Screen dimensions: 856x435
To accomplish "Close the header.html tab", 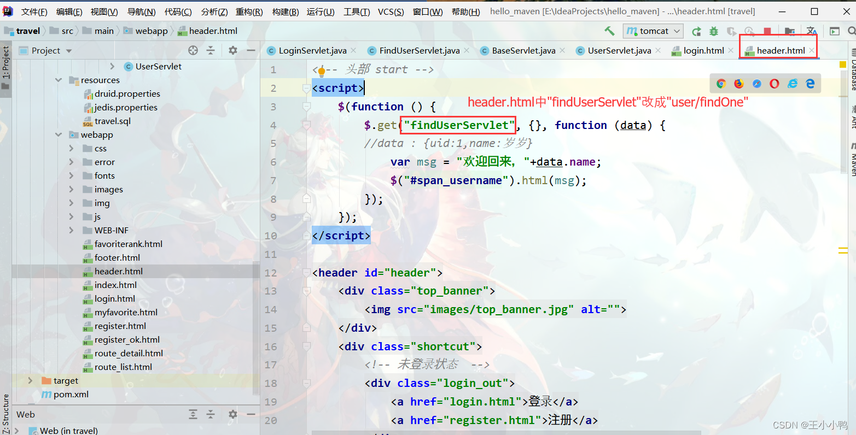I will pos(812,50).
